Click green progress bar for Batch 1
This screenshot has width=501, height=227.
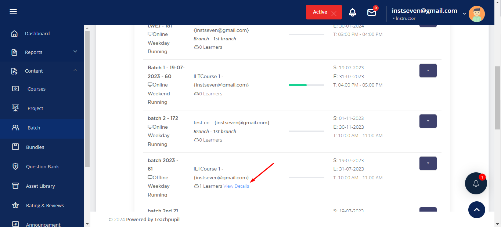click(298, 85)
